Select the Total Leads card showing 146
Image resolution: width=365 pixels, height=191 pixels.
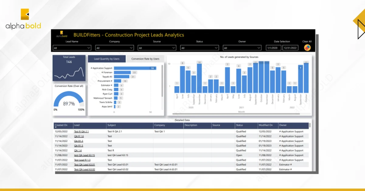69,68
